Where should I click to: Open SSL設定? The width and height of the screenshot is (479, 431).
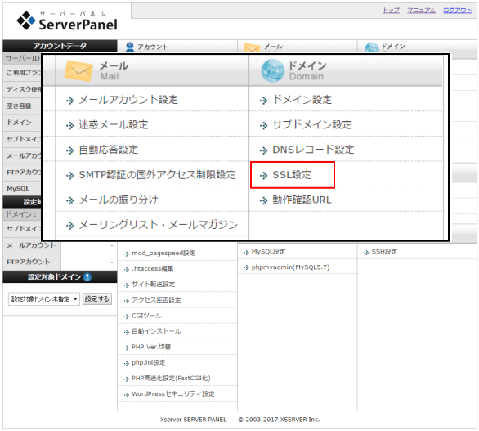click(292, 175)
